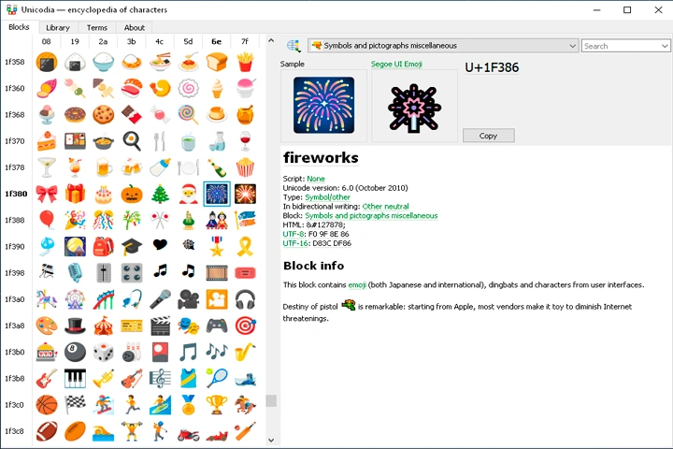Image resolution: width=673 pixels, height=449 pixels.
Task: Select the bullseye target emoji
Action: point(245,326)
